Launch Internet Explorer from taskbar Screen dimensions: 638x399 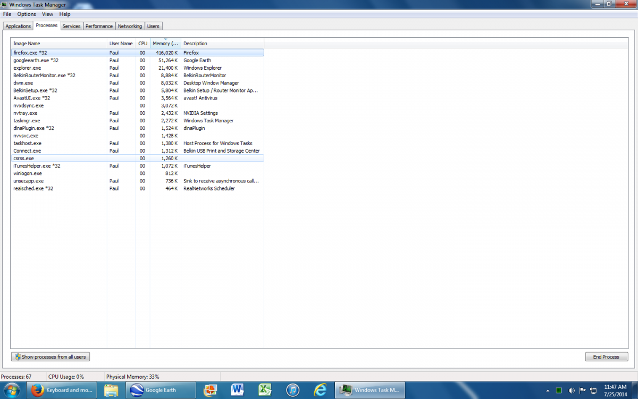320,390
